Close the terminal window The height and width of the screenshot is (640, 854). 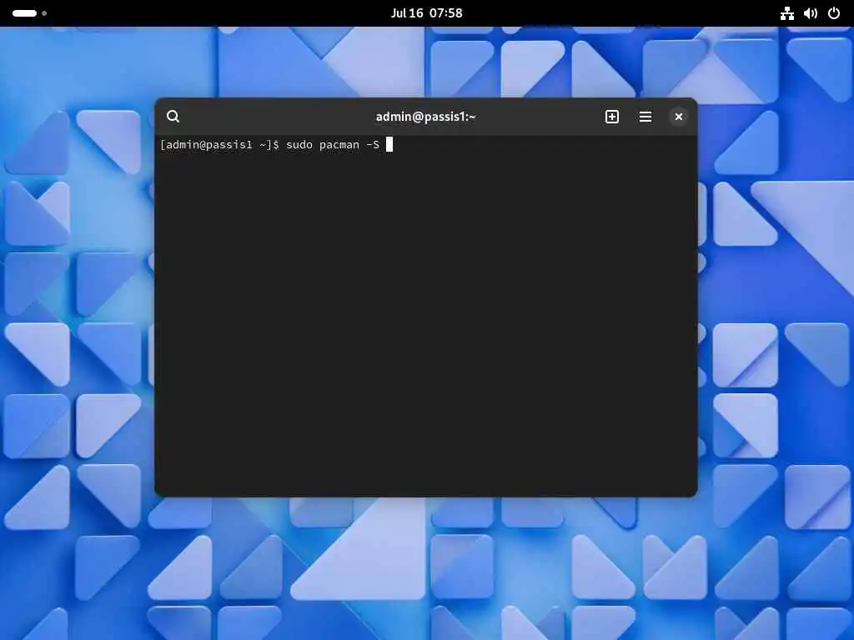click(x=679, y=117)
